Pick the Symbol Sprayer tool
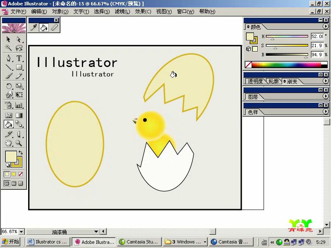Viewport: 331px width, 248px height. [8, 105]
